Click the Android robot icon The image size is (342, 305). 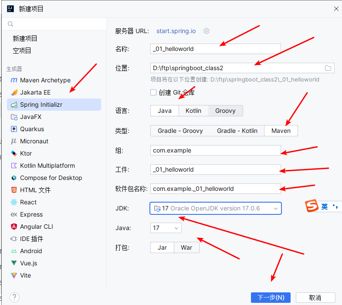click(14, 251)
